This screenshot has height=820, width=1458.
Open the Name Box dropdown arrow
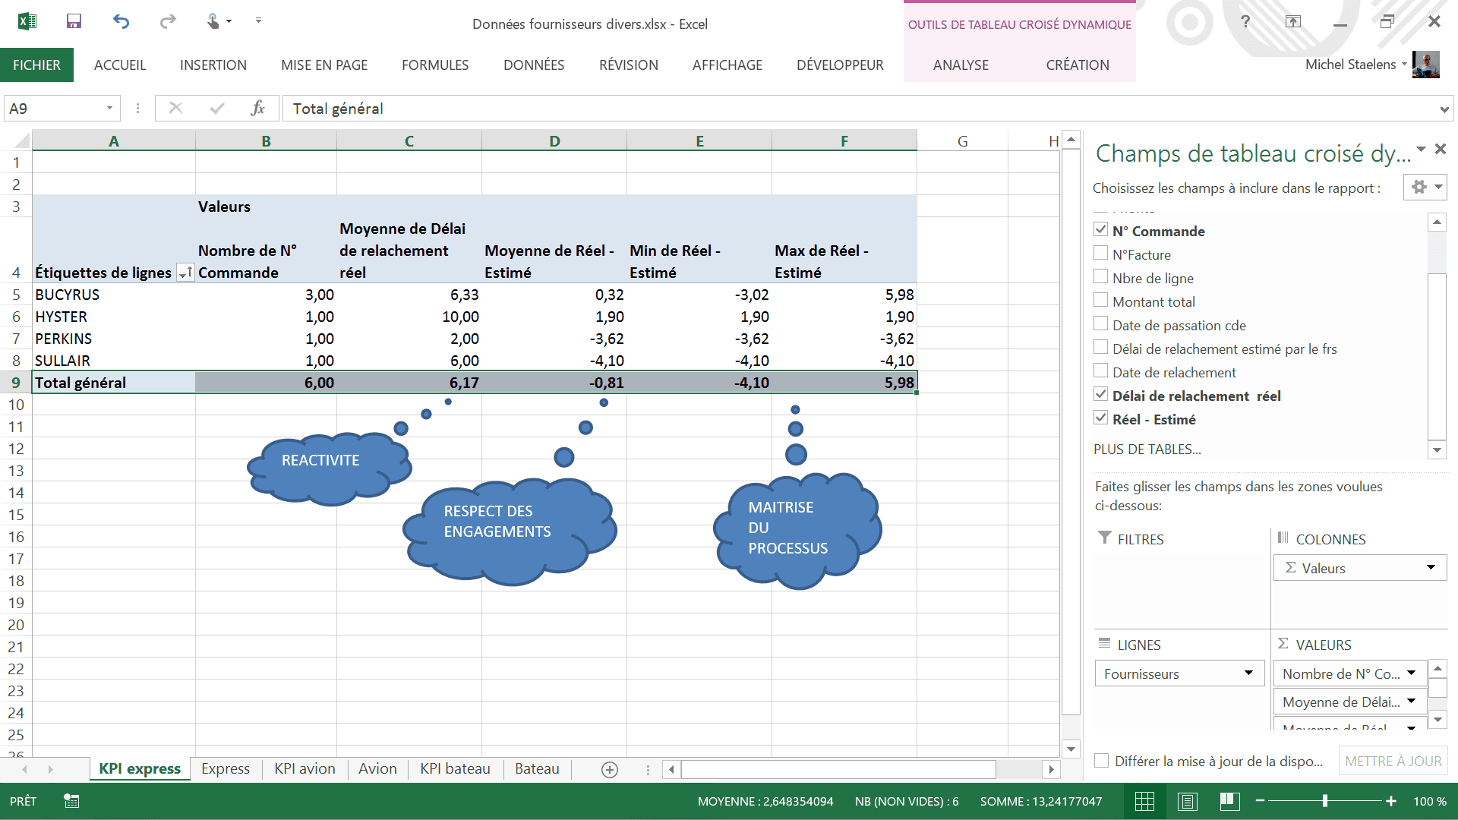pyautogui.click(x=109, y=109)
